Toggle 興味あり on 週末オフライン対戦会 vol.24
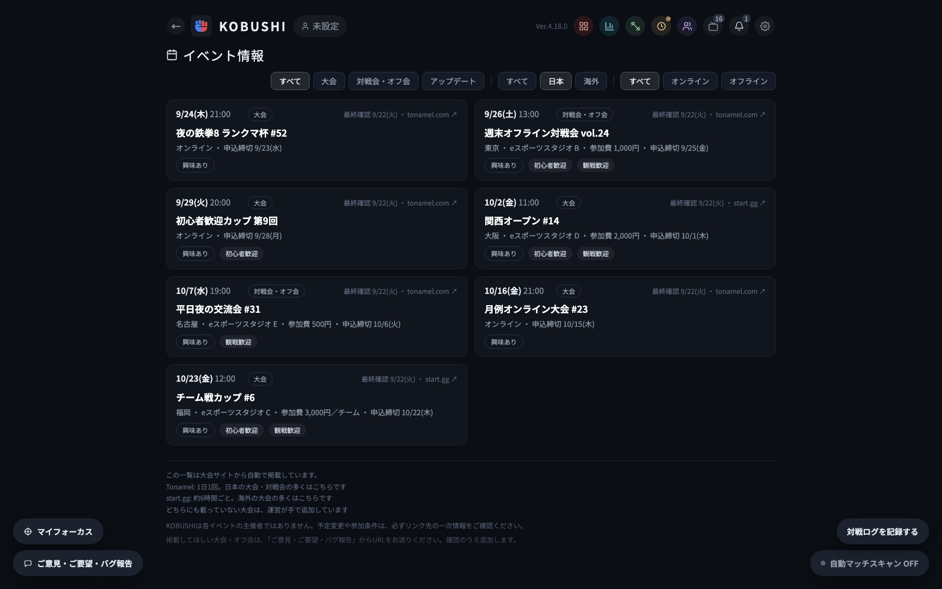Screen dimensions: 942x589 (503, 166)
